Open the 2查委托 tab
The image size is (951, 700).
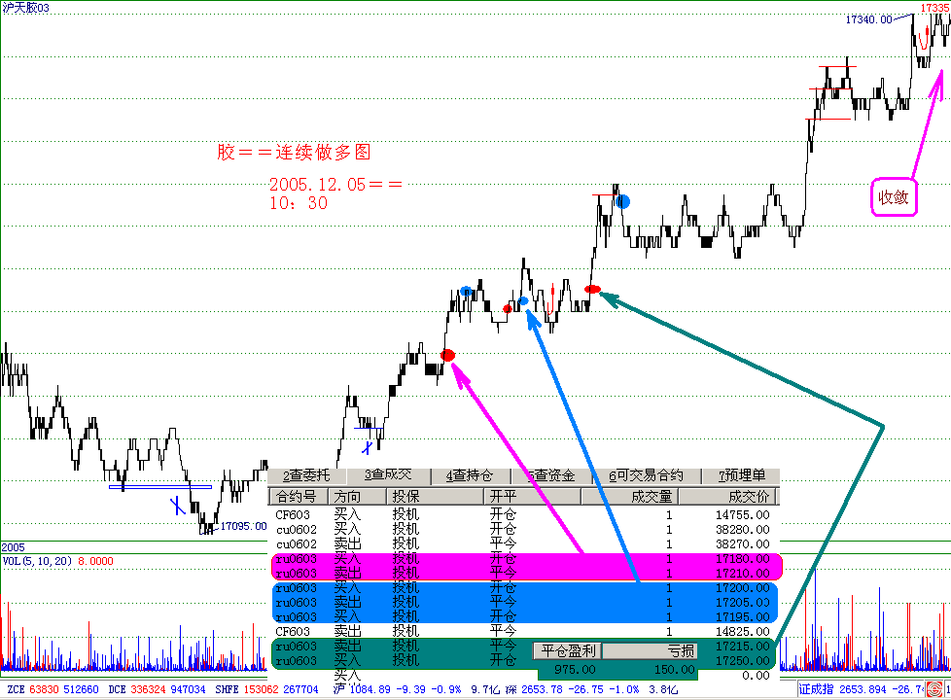306,475
